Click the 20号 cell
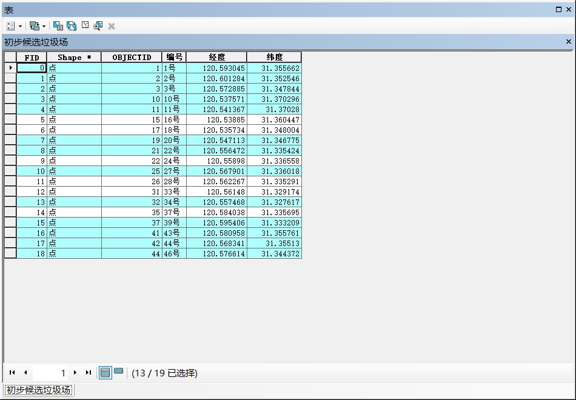The image size is (576, 400). 174,140
